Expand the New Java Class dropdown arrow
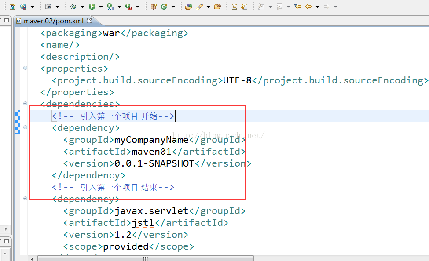This screenshot has width=429, height=261. tap(173, 7)
